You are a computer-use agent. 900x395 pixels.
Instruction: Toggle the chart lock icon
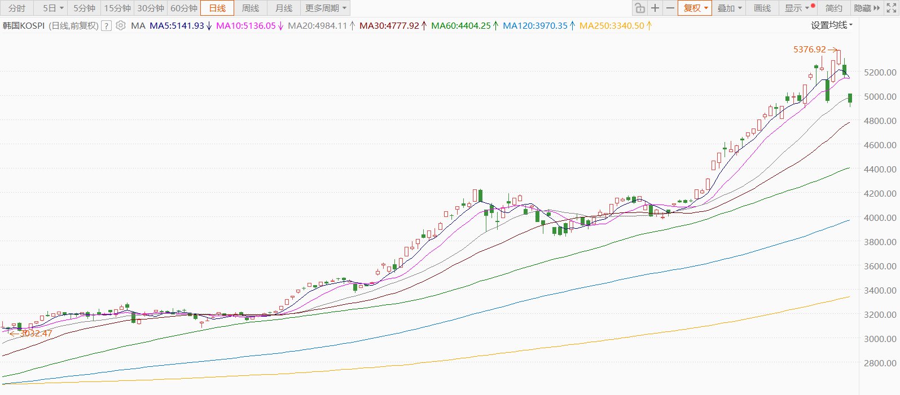(x=639, y=8)
